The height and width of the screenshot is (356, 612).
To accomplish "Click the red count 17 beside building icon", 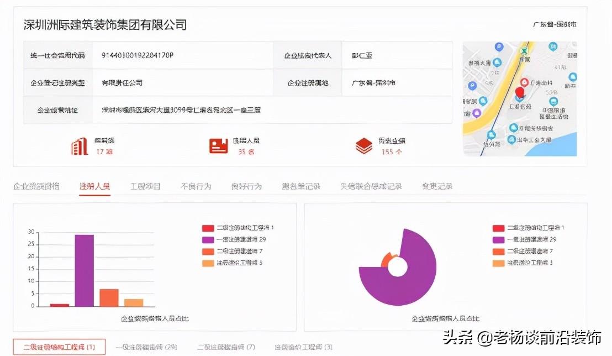I will 104,151.
